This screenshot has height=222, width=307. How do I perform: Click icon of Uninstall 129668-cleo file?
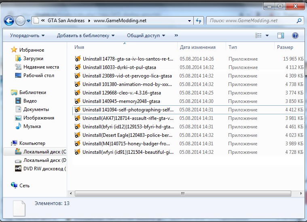tap(78, 92)
